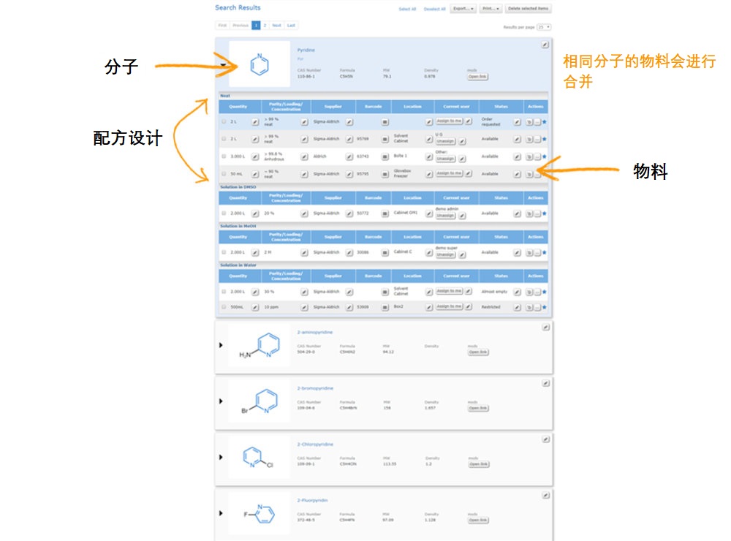Click the quantity edit pencil for 50 mL

[255, 174]
